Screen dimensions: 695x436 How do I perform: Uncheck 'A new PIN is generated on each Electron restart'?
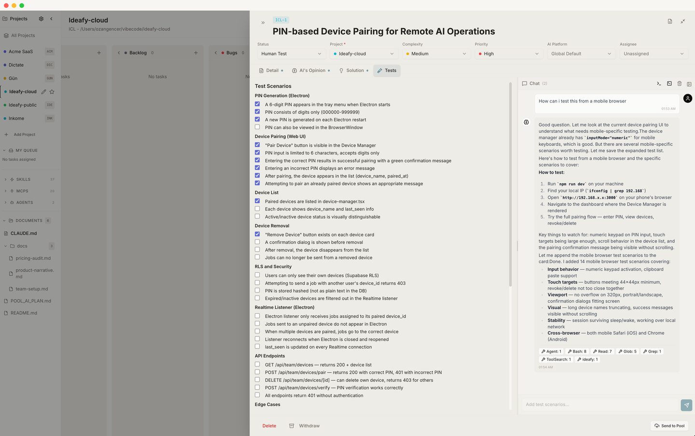257,119
